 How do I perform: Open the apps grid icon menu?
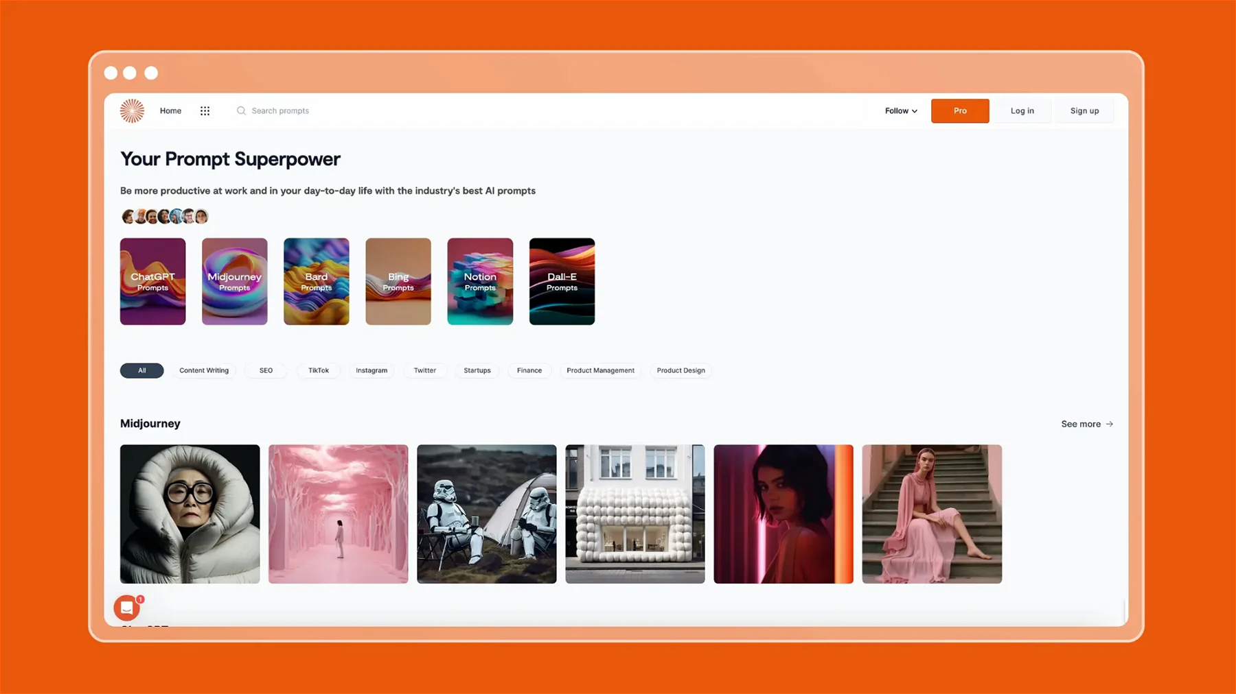click(205, 110)
